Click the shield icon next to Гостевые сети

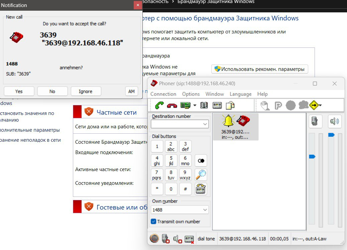pos(89,207)
